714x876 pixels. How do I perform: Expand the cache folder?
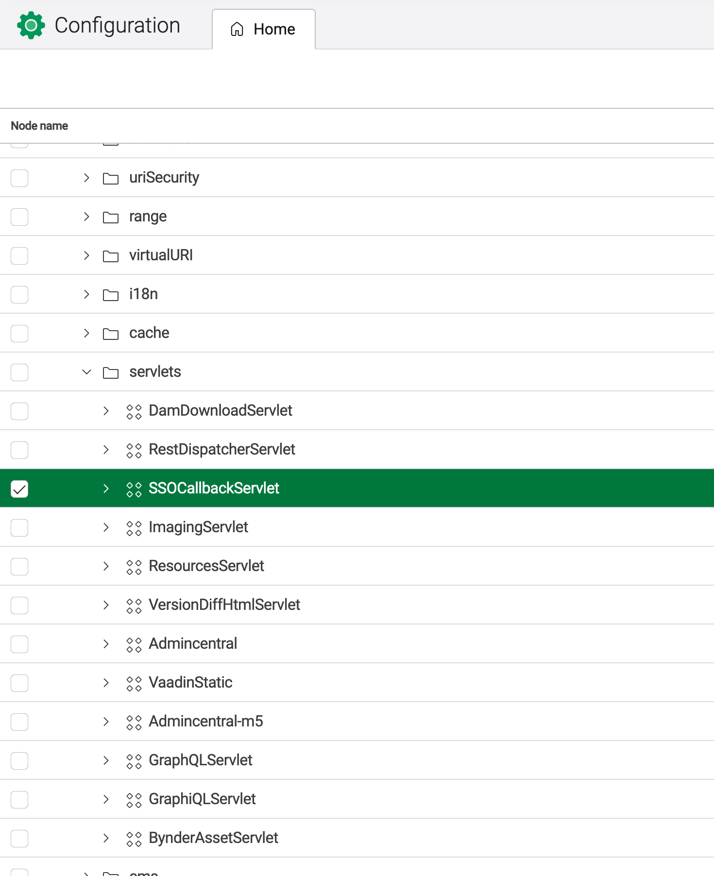click(x=86, y=333)
